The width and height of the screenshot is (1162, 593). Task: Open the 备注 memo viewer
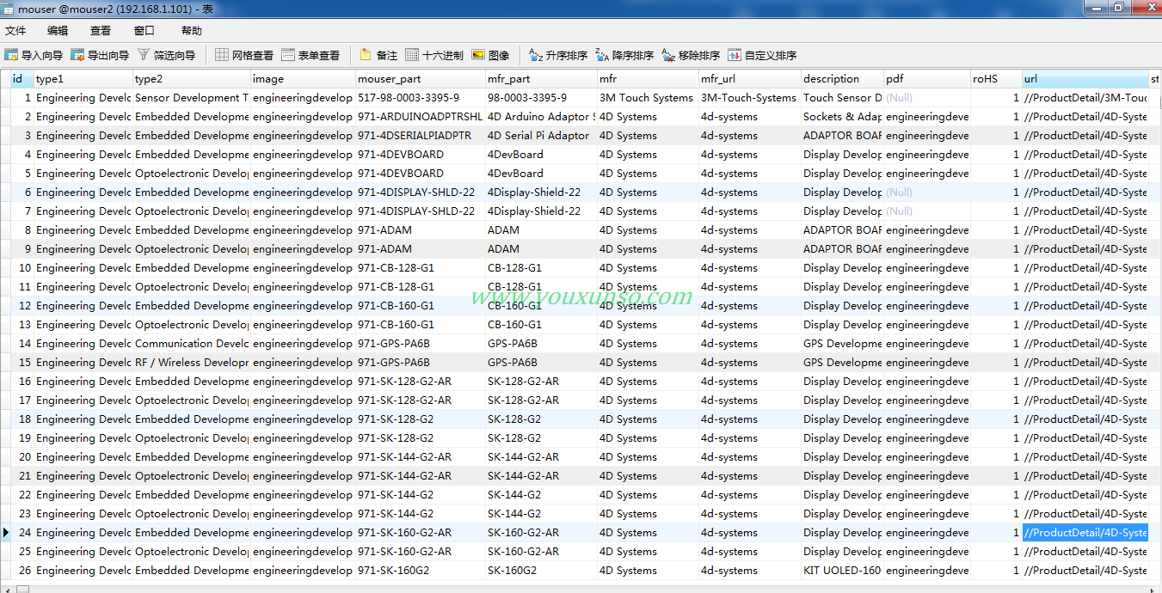click(378, 55)
